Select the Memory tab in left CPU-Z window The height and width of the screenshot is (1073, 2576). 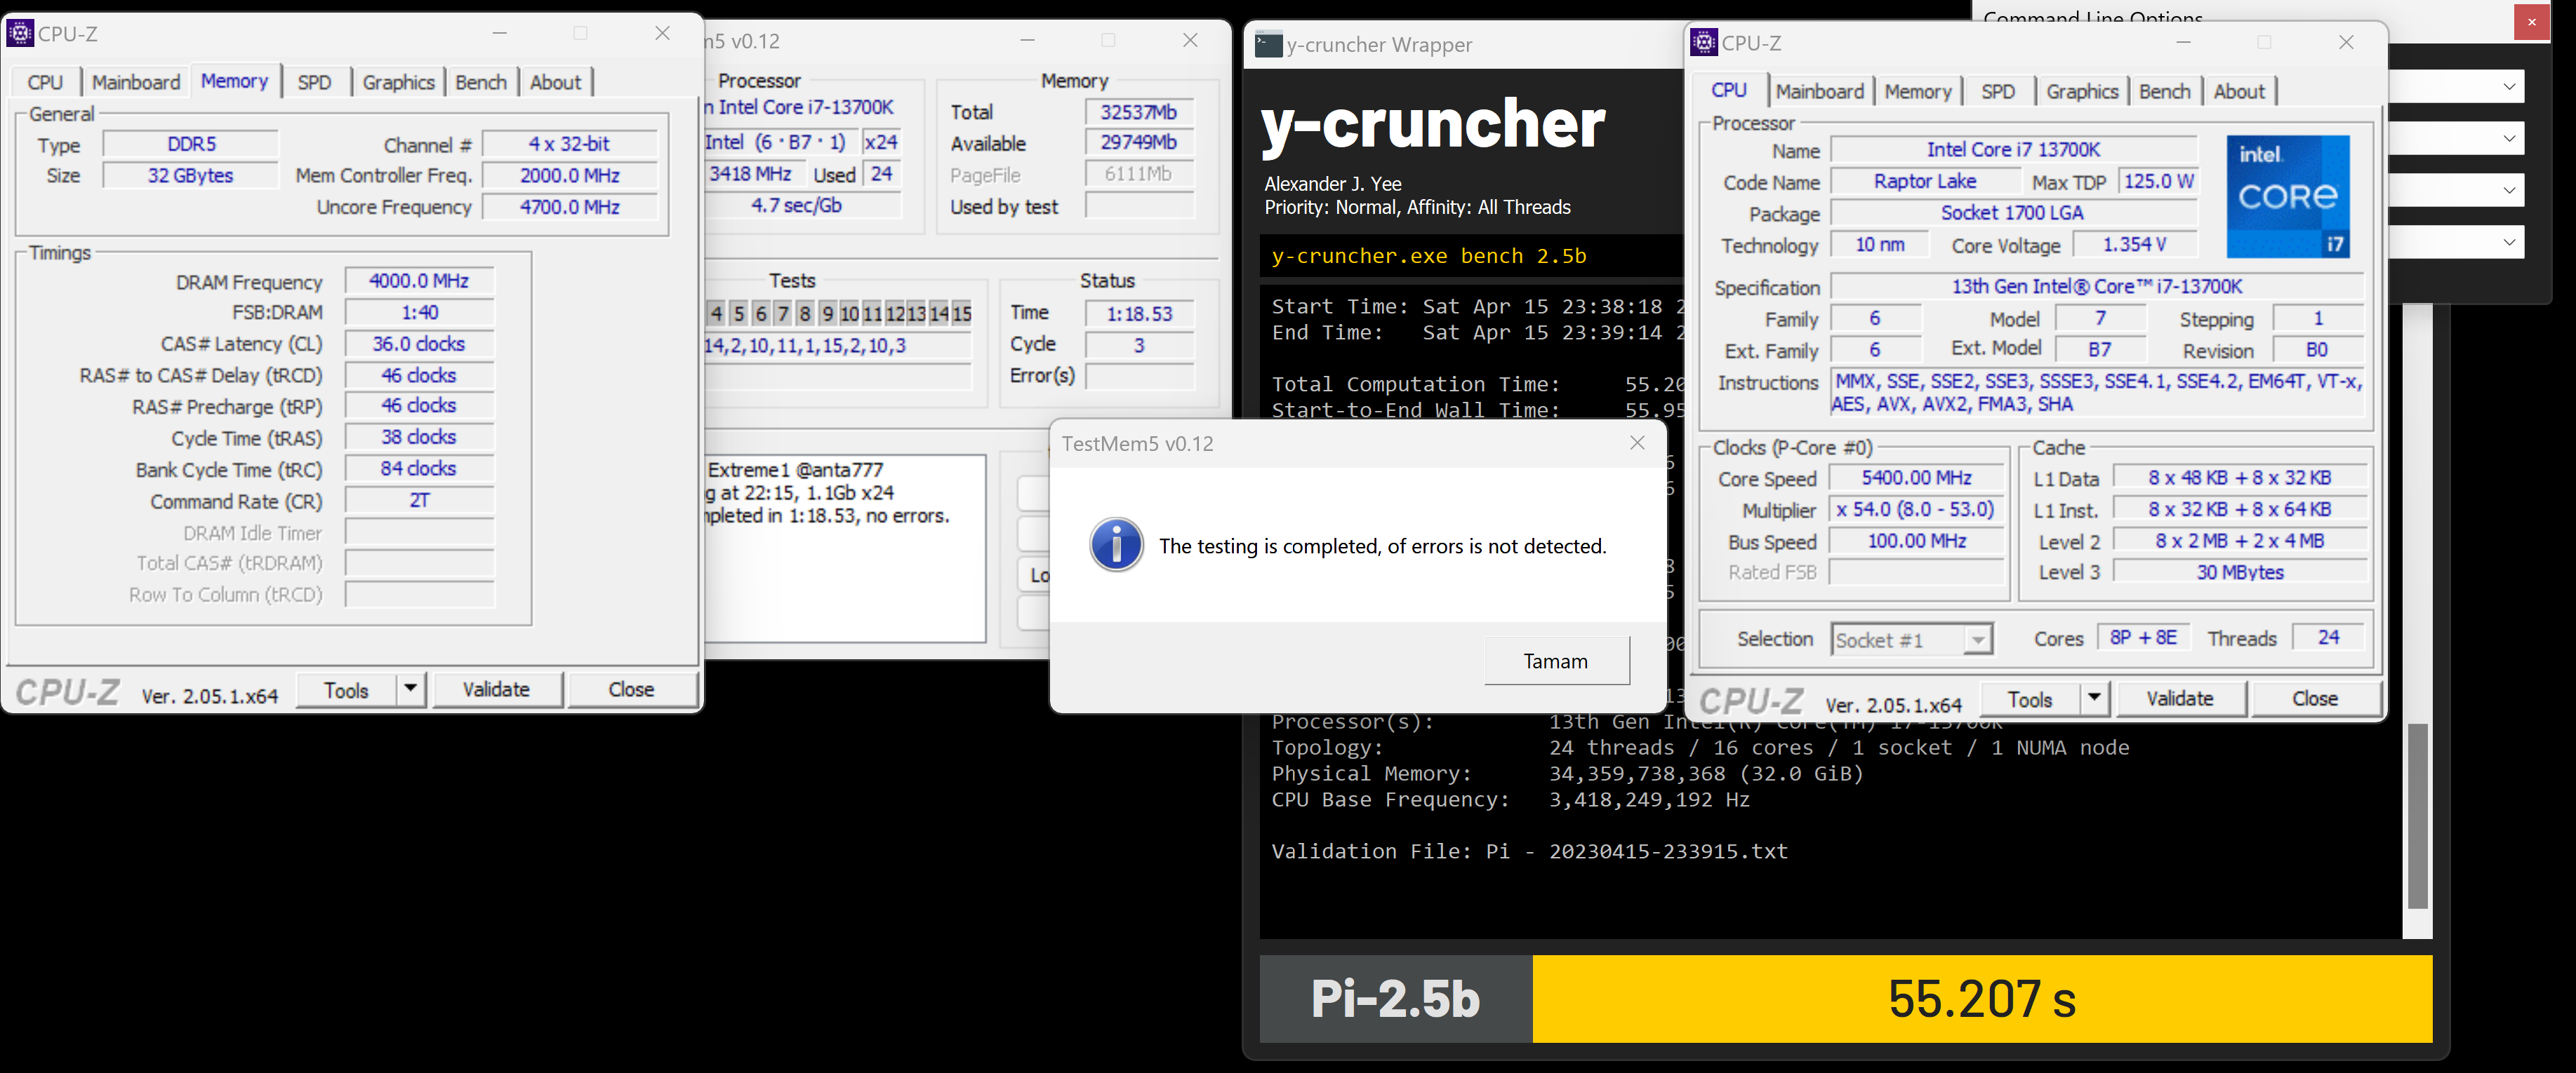click(234, 81)
